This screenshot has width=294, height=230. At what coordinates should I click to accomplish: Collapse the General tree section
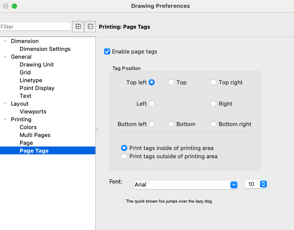[x=5, y=57]
